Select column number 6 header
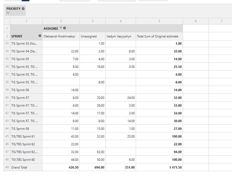 coord(196,21)
